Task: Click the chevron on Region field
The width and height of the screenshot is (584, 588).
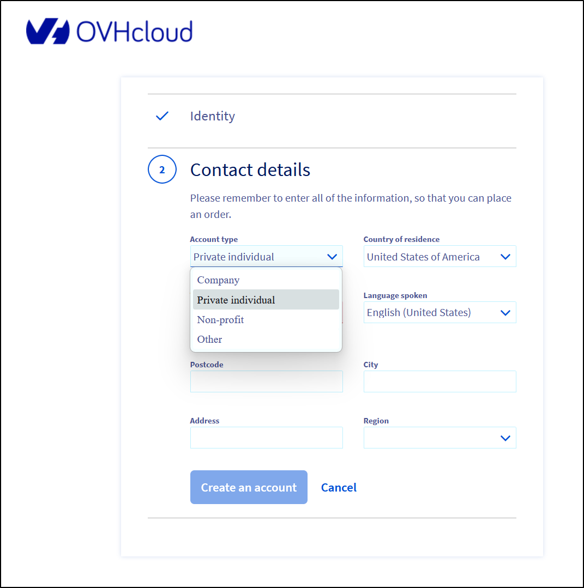Action: pyautogui.click(x=505, y=438)
